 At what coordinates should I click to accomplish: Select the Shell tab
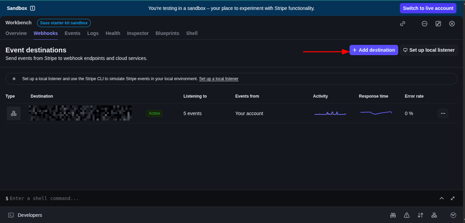tap(192, 33)
